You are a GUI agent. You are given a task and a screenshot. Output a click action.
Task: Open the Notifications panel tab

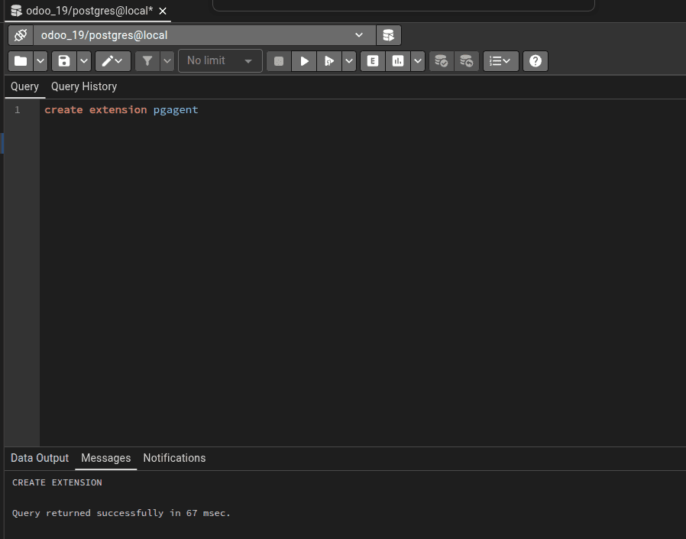coord(174,458)
